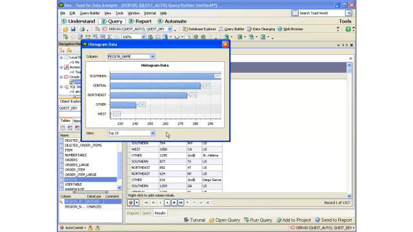Switch to the Report workflow step

(140, 21)
